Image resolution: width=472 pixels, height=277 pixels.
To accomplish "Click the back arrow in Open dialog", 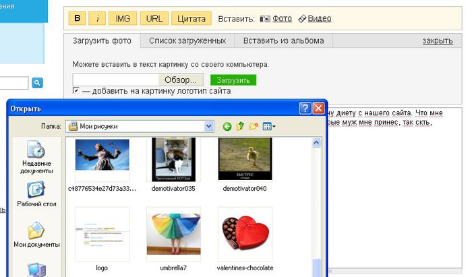I will pyautogui.click(x=227, y=126).
